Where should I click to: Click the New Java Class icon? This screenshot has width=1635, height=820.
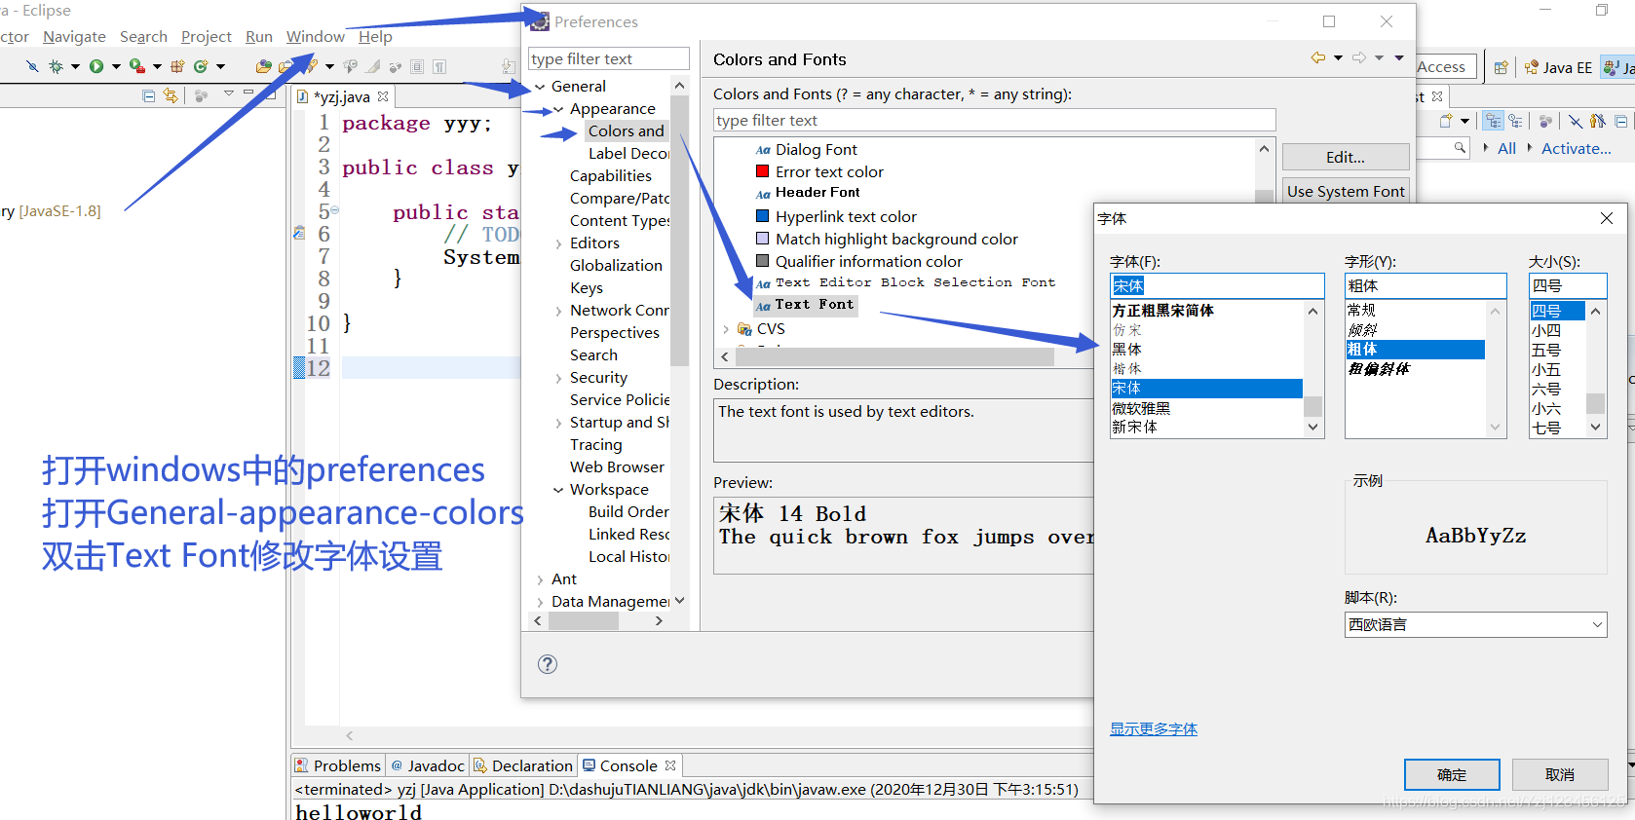click(x=201, y=66)
